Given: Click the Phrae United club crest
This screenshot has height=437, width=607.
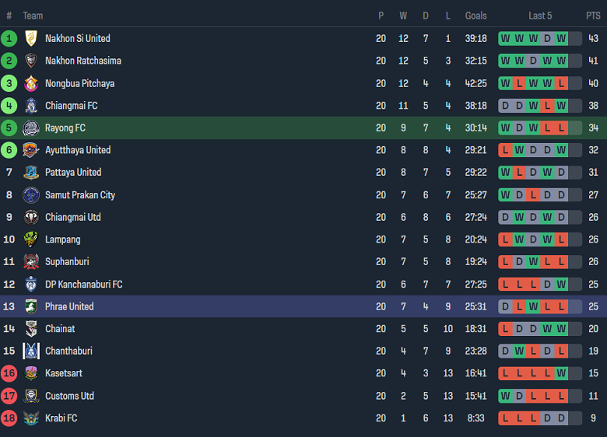Looking at the screenshot, I should [31, 306].
